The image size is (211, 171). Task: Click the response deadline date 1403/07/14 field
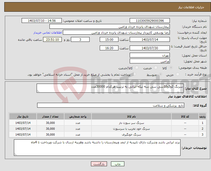click(150, 39)
